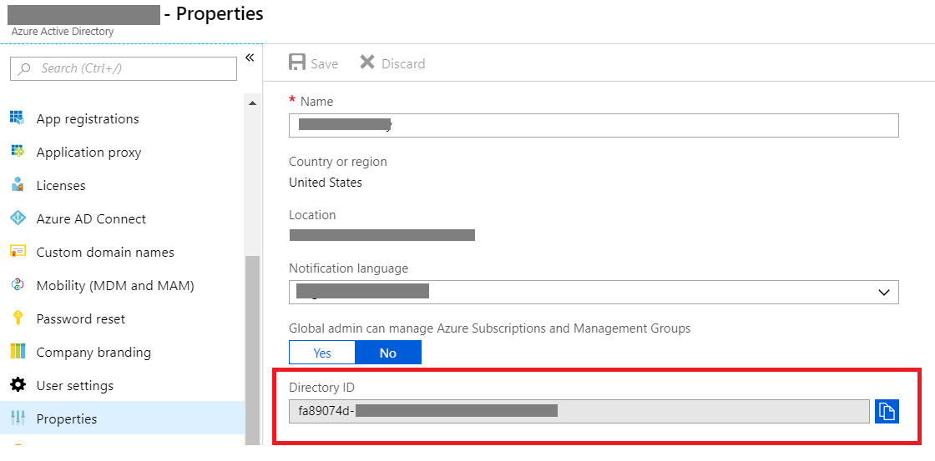Open the Notification language dropdown

coord(594,293)
